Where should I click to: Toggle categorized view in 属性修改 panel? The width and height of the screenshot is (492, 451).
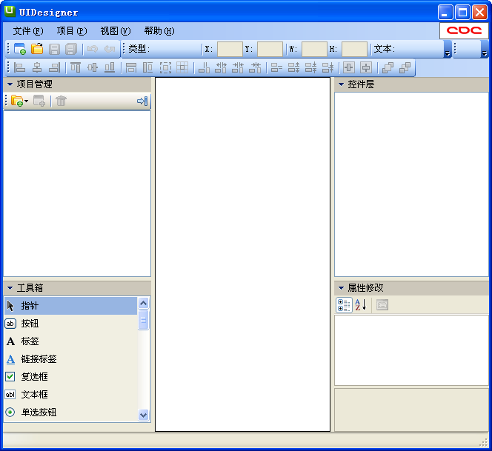tap(344, 305)
